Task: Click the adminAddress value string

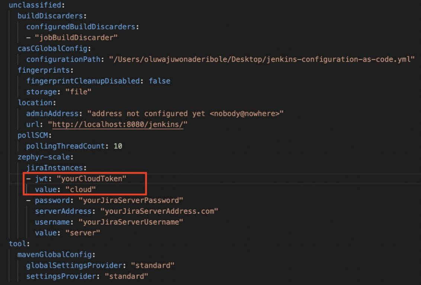Action: tap(185, 114)
